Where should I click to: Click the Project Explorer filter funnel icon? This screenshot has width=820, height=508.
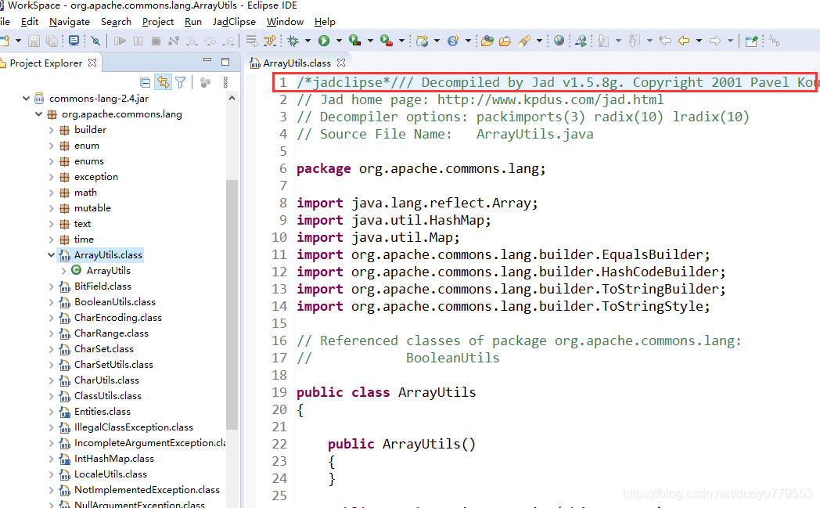click(181, 82)
